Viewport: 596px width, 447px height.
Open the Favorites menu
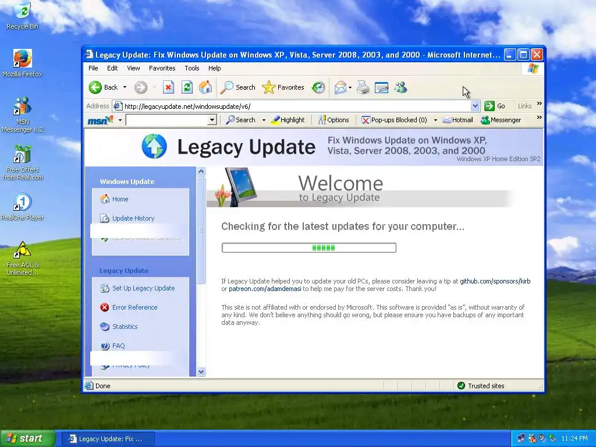click(162, 68)
